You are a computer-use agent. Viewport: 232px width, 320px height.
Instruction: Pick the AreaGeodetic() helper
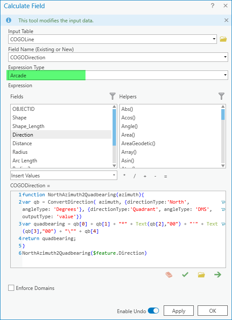(138, 143)
